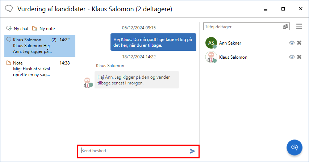This screenshot has width=309, height=162.
Task: Click the Ny chat speech bubble icon
Action: pos(9,28)
